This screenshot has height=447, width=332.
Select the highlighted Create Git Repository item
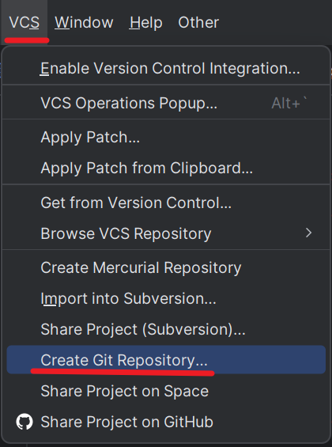166,360
